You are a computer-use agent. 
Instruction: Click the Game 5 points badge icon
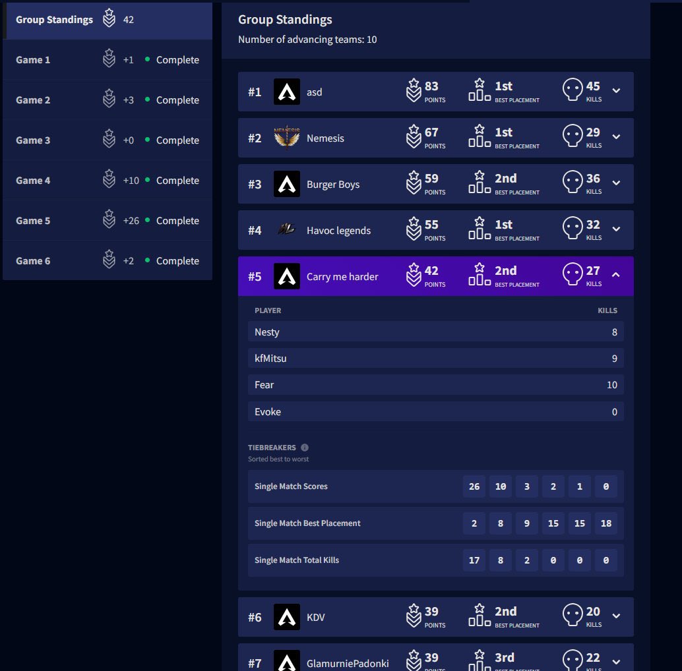(x=109, y=219)
